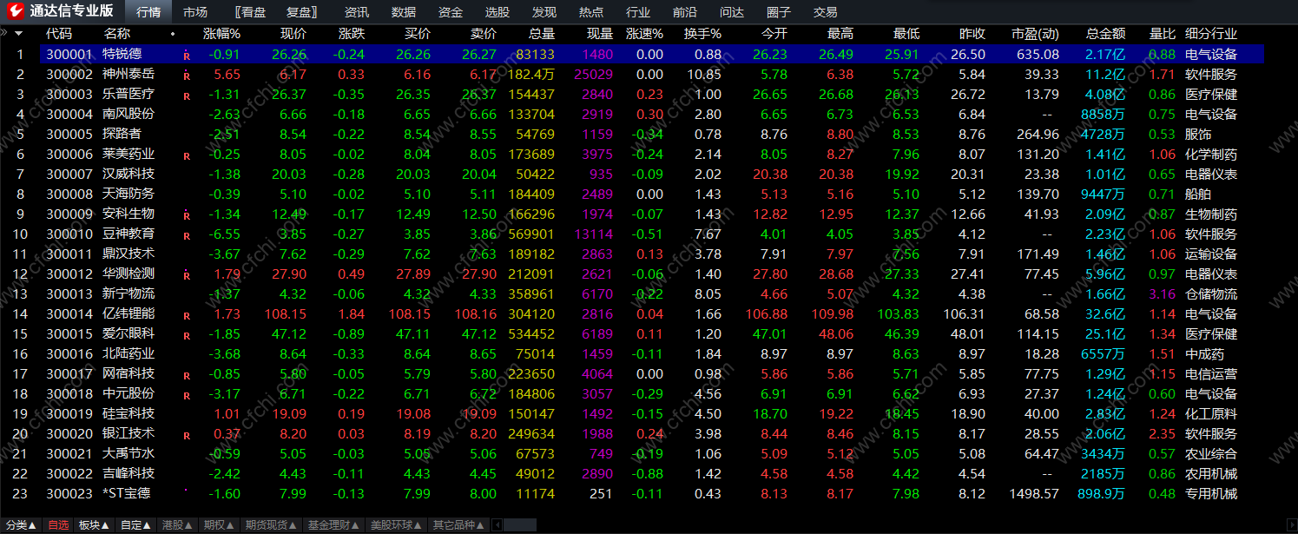Open the column header dropdown triangle
Screen dimensions: 1298x534
19,34
